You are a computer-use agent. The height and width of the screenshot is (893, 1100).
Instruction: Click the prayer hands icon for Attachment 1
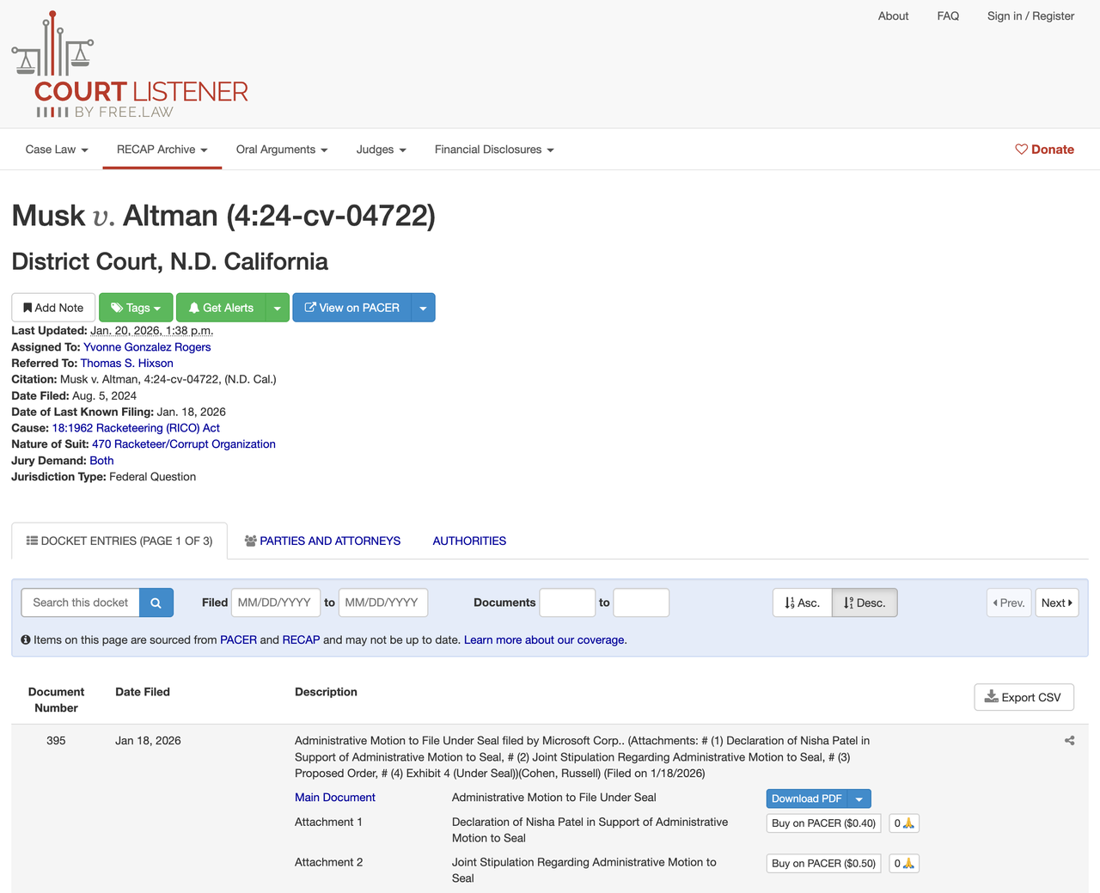(x=908, y=823)
